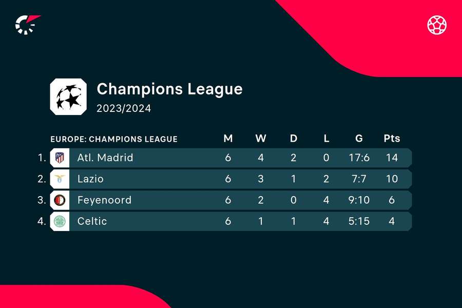Image resolution: width=462 pixels, height=308 pixels.
Task: Select the Atl. Madrid team name
Action: tap(105, 158)
